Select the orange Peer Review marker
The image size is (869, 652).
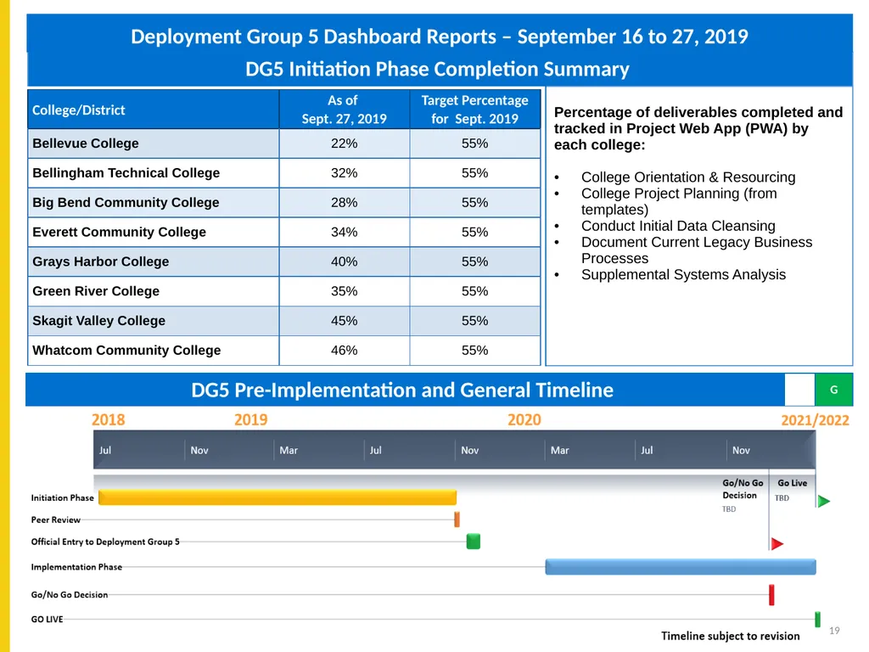457,520
